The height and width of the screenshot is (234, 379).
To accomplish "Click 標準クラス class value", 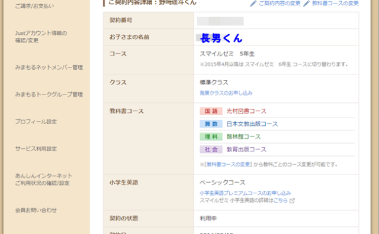I will (214, 83).
